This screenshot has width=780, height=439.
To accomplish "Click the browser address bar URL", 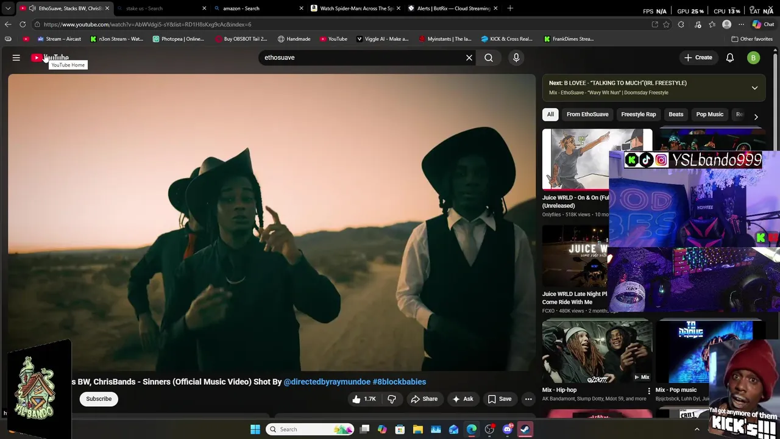I will click(147, 24).
